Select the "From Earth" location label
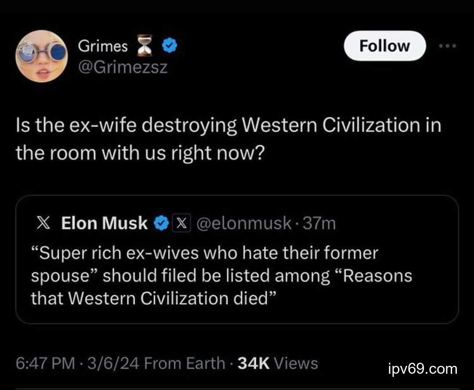The height and width of the screenshot is (390, 474). tap(184, 363)
